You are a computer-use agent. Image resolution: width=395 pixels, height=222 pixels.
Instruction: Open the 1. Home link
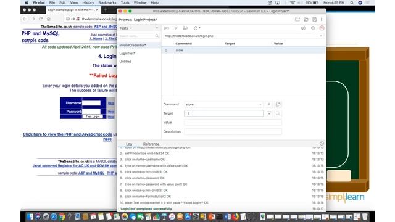point(96,38)
